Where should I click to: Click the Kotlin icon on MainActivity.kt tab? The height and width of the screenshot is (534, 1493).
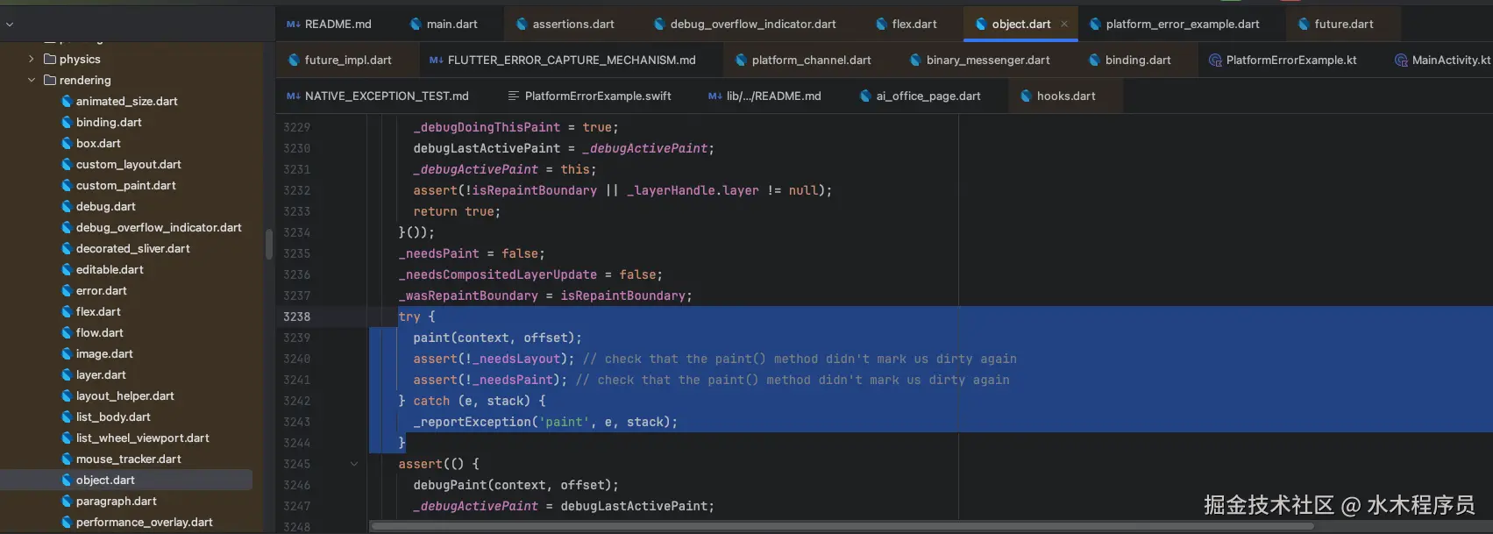click(x=1401, y=61)
